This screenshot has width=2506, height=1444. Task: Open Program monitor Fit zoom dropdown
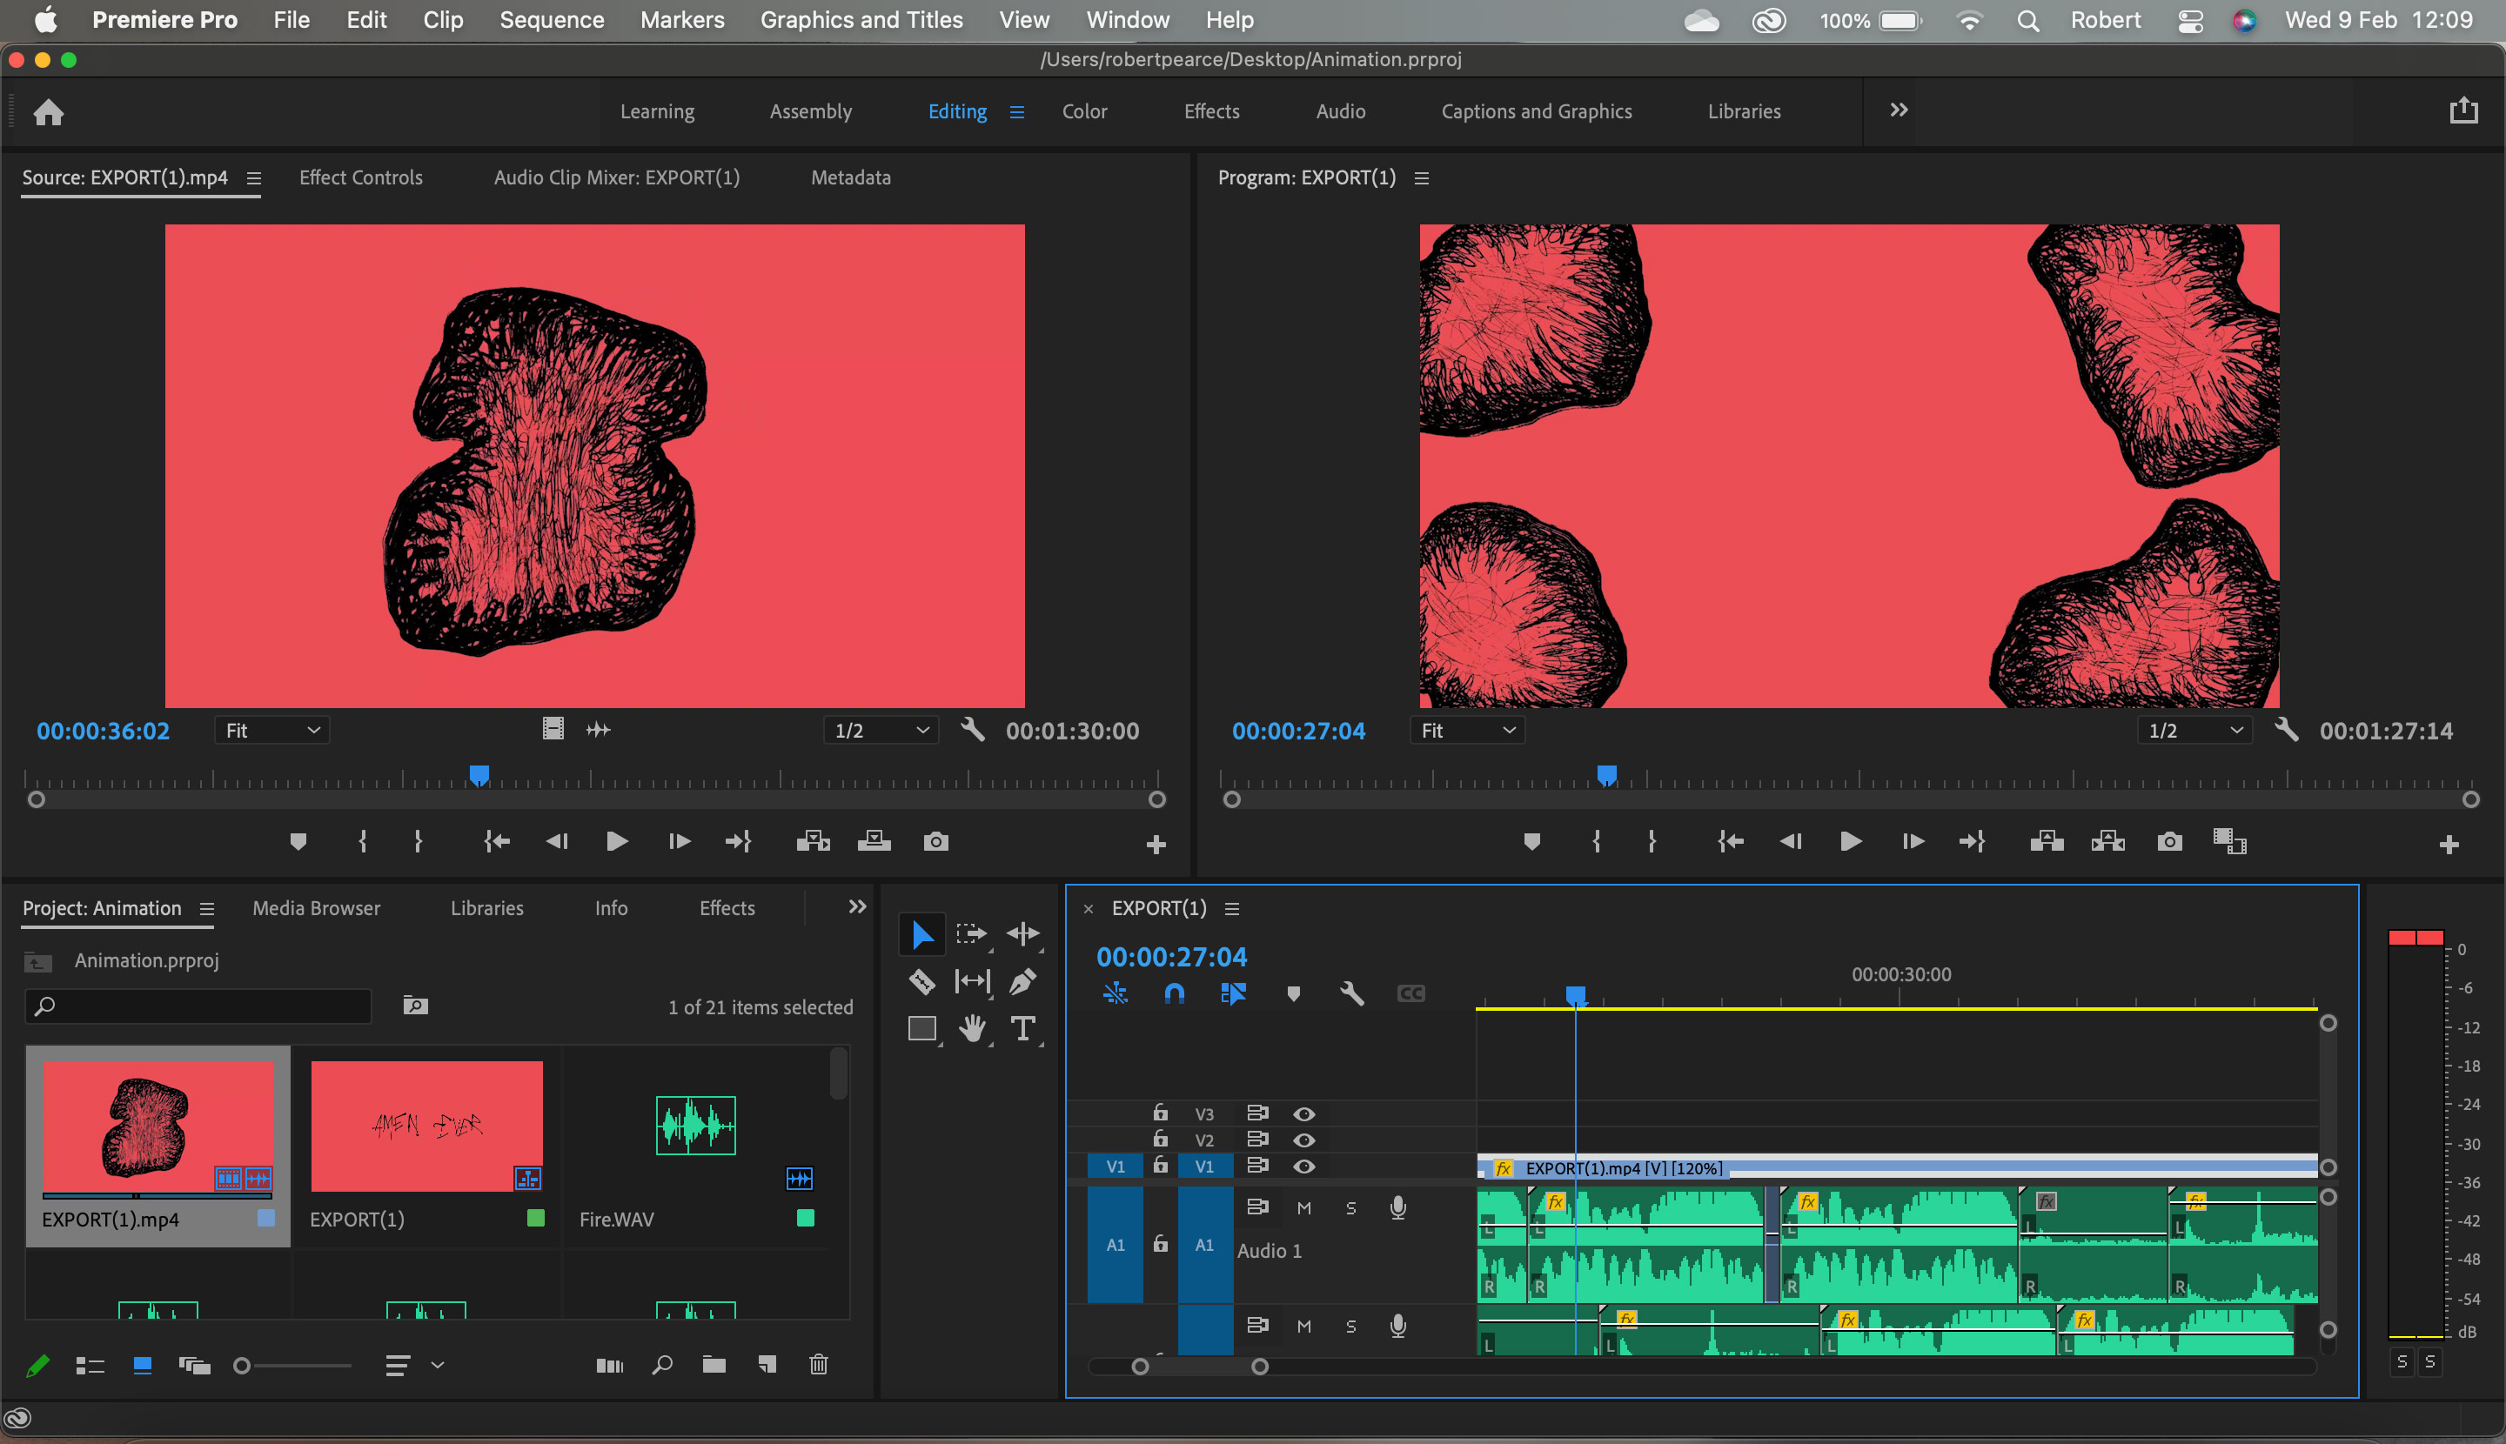click(x=1466, y=731)
